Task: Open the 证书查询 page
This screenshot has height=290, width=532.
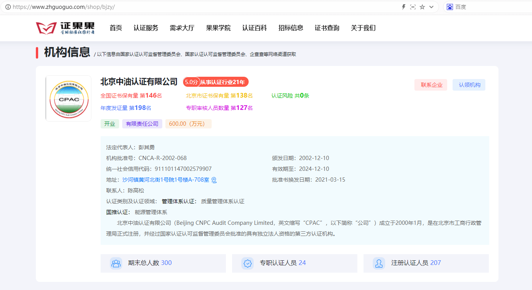Action: point(327,28)
